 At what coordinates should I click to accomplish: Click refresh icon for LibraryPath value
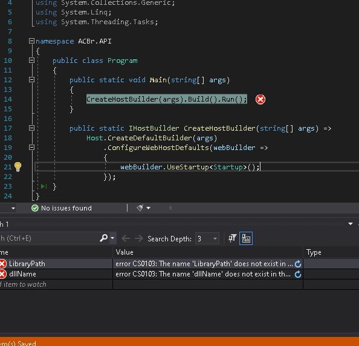coord(298,264)
